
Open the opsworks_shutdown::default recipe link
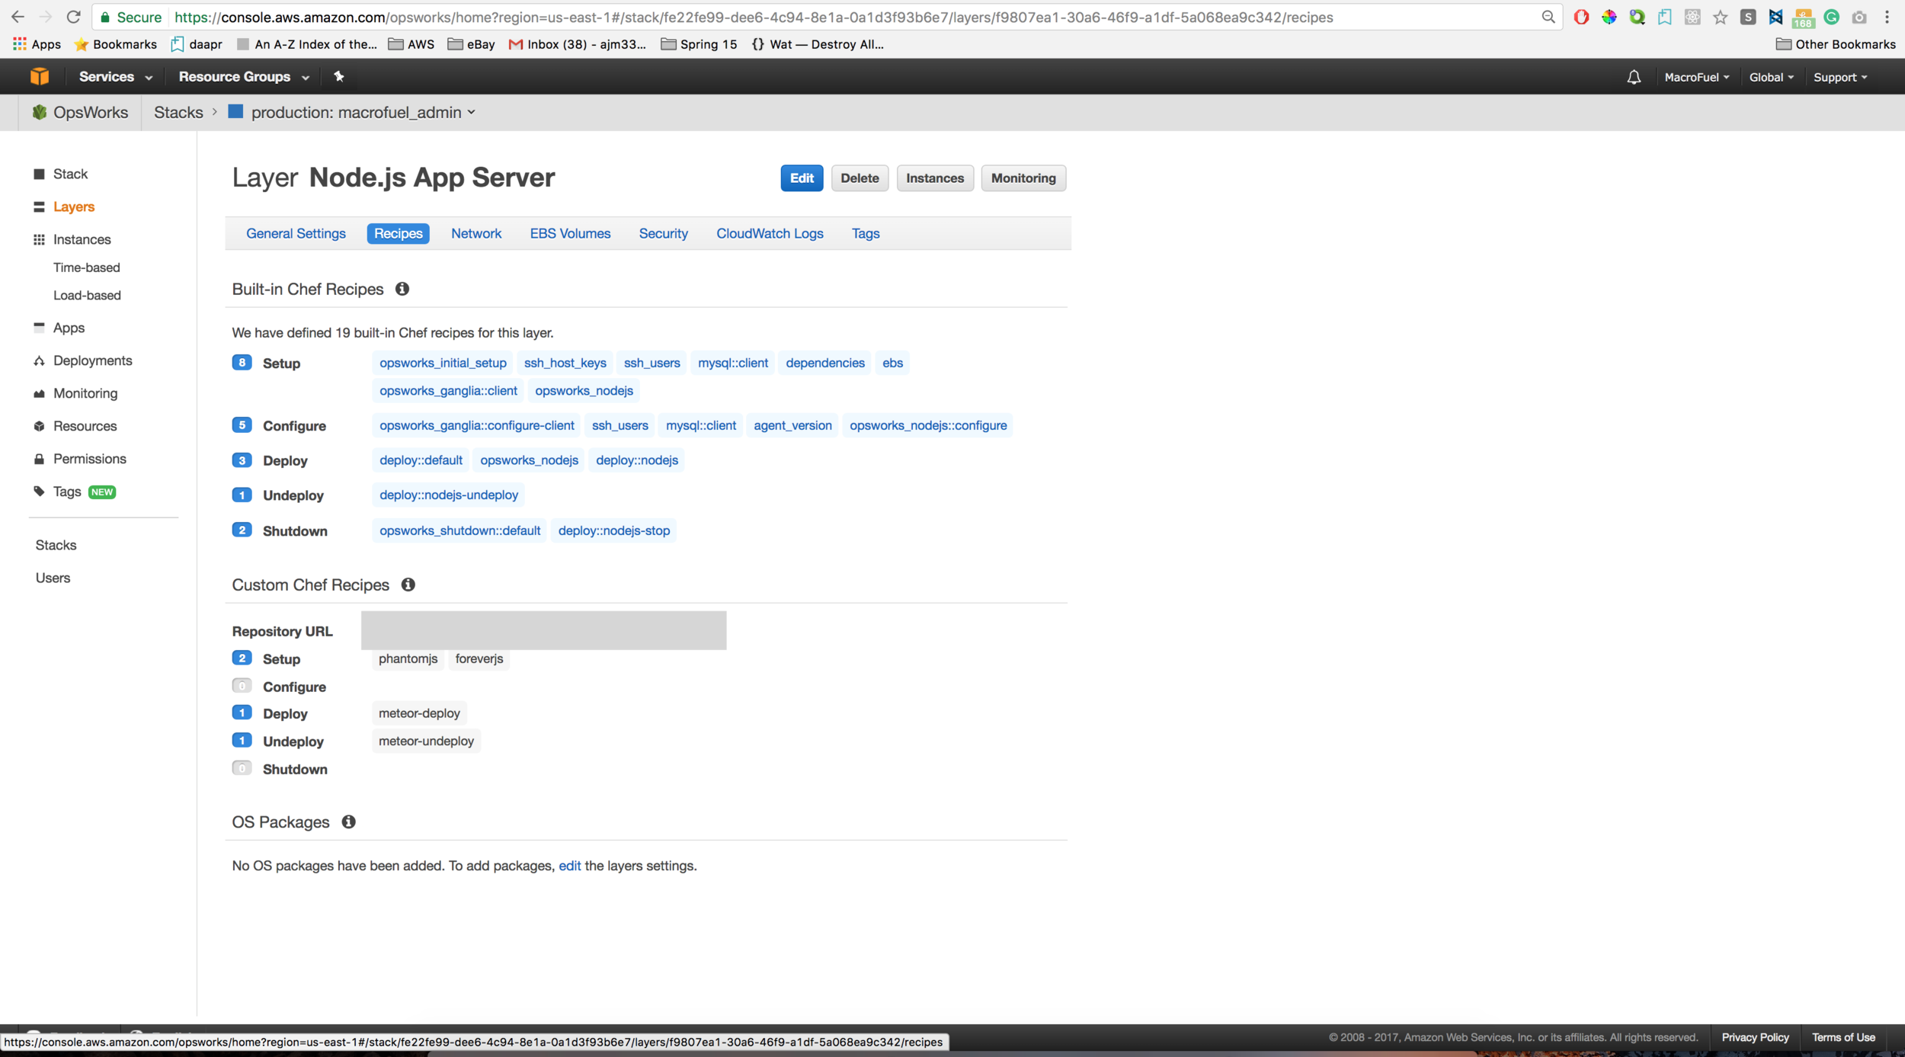point(459,530)
